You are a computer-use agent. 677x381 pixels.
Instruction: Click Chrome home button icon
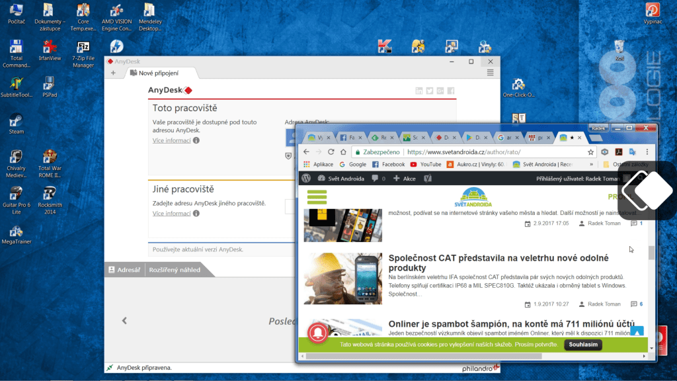(343, 151)
